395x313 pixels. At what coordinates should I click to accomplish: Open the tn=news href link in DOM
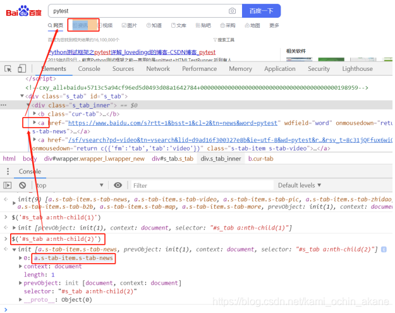point(173,123)
